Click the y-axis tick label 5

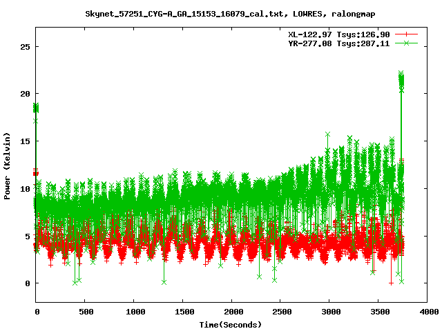coord(28,236)
